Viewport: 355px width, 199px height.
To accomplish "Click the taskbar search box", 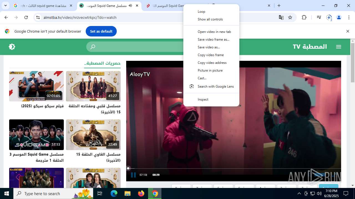I will tap(53, 193).
